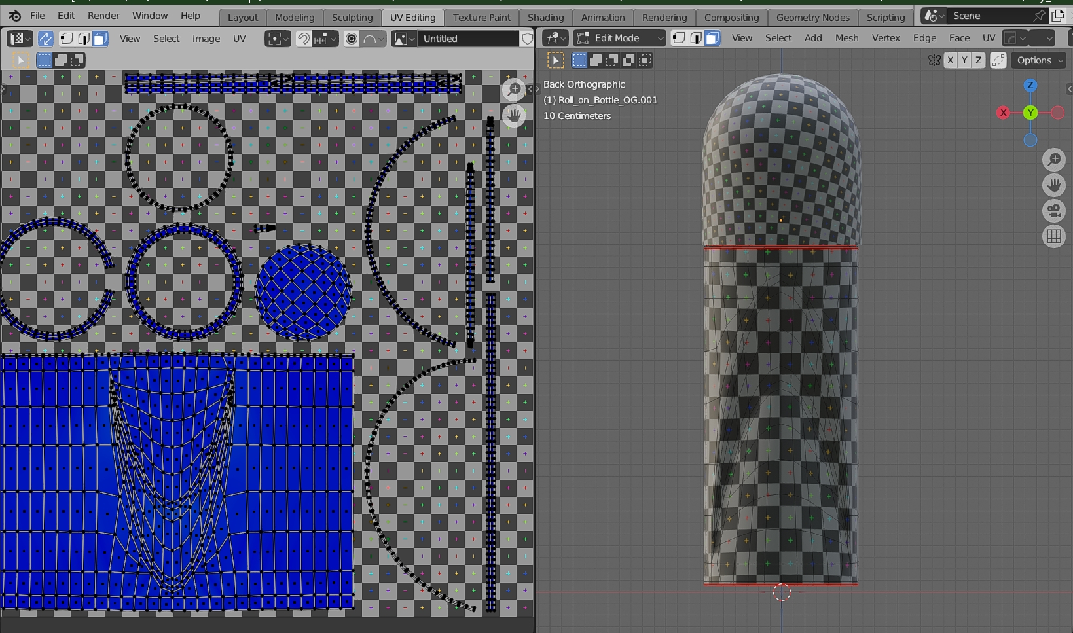This screenshot has width=1073, height=633.
Task: Switch to the Modeling workspace tab
Action: [x=295, y=18]
